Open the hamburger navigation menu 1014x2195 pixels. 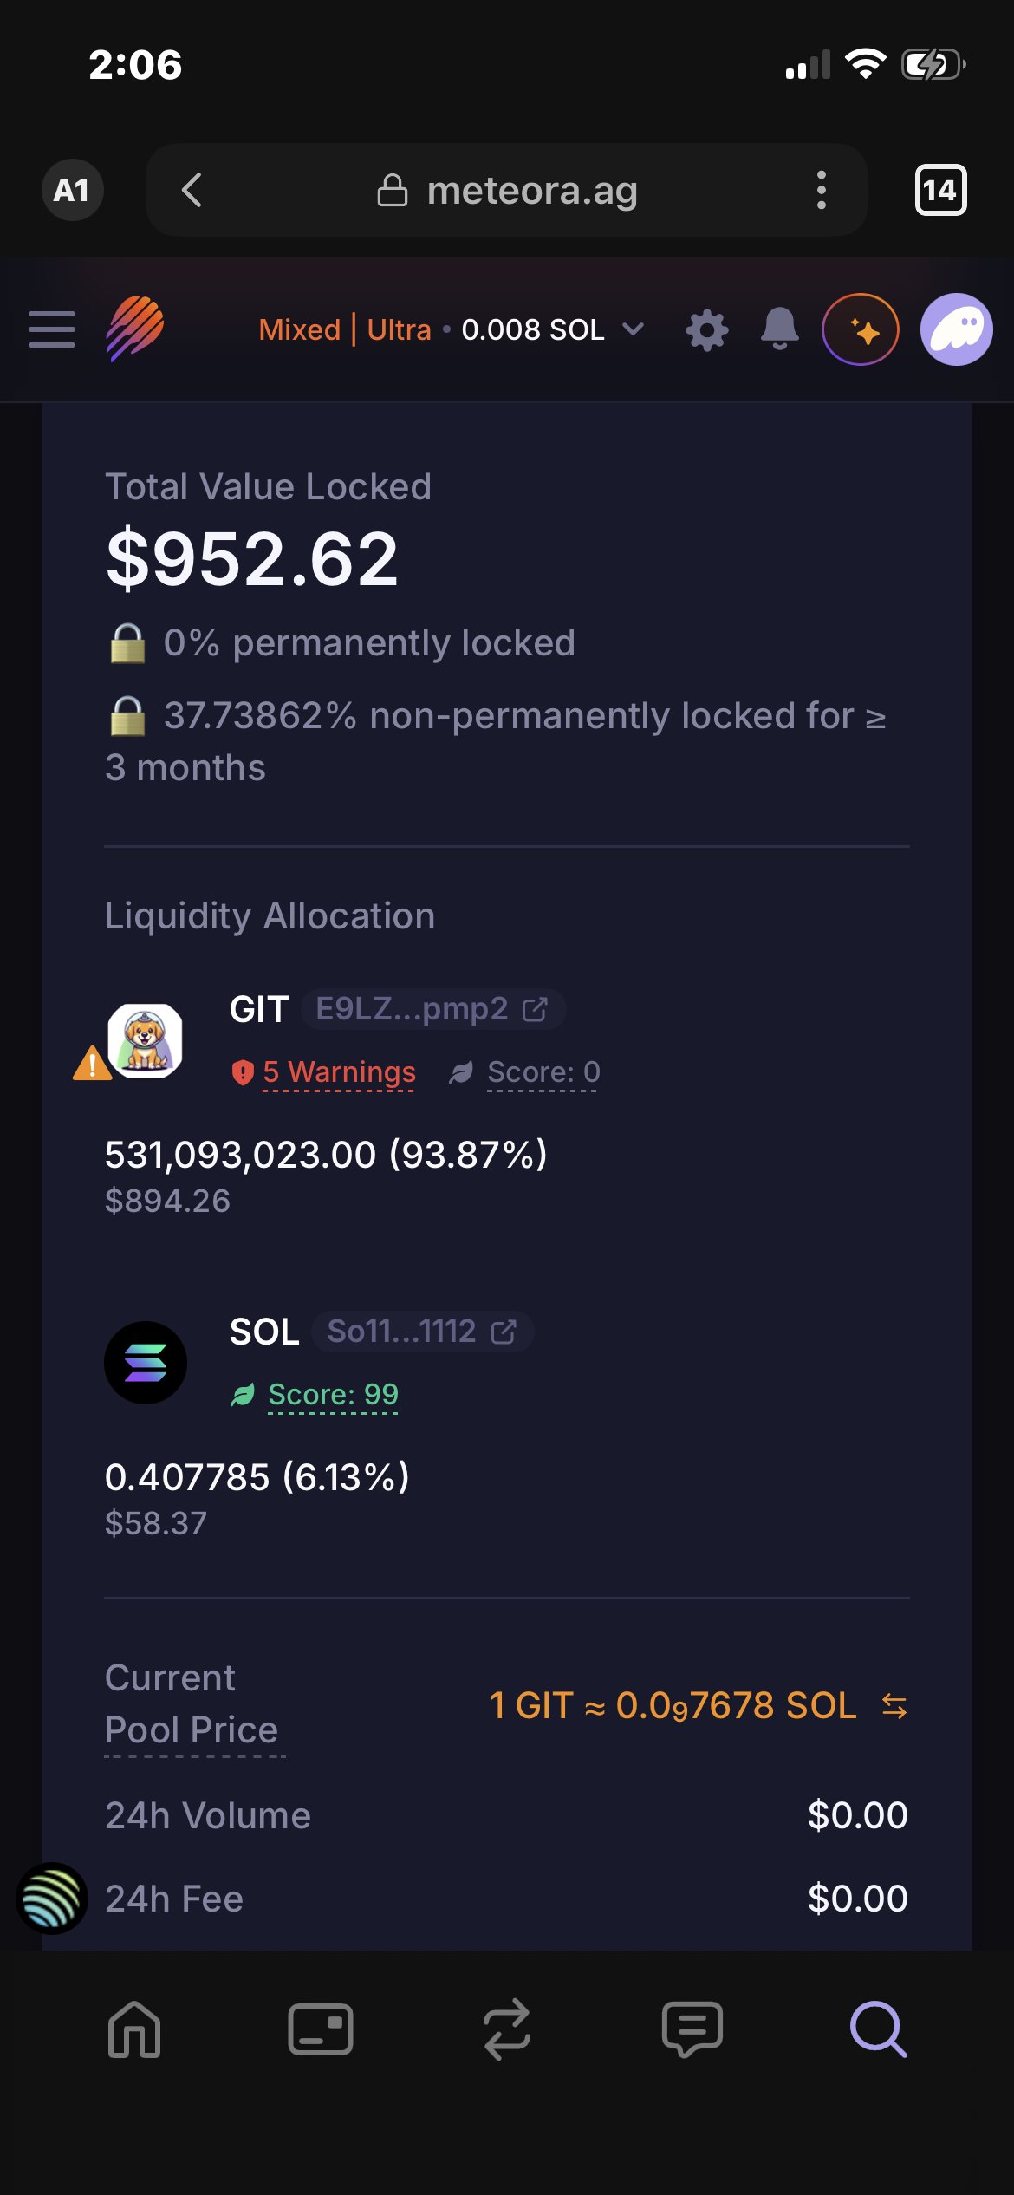click(x=52, y=329)
